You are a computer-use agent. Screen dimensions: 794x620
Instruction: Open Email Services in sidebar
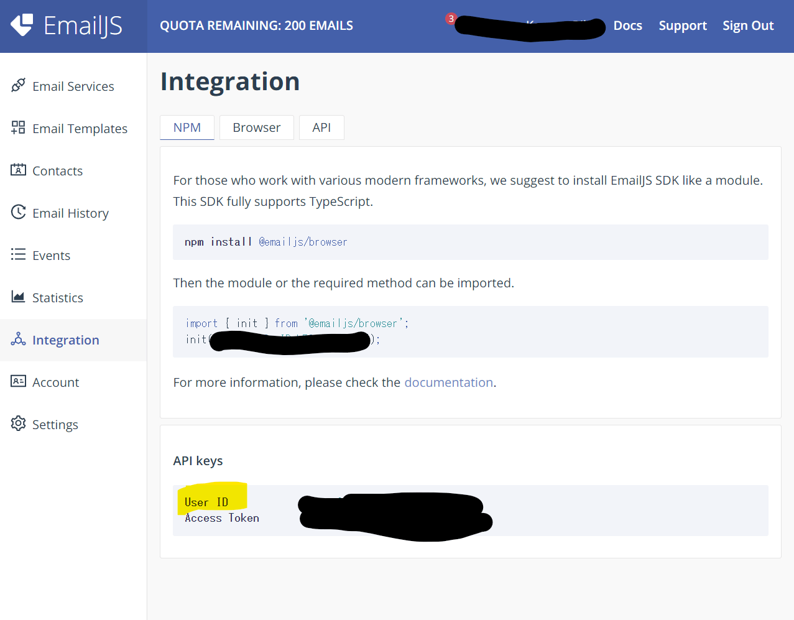point(73,86)
